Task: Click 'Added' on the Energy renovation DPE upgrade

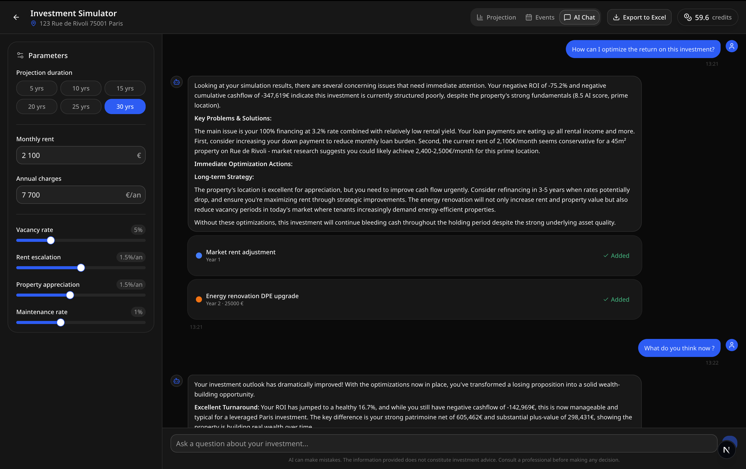Action: tap(617, 299)
